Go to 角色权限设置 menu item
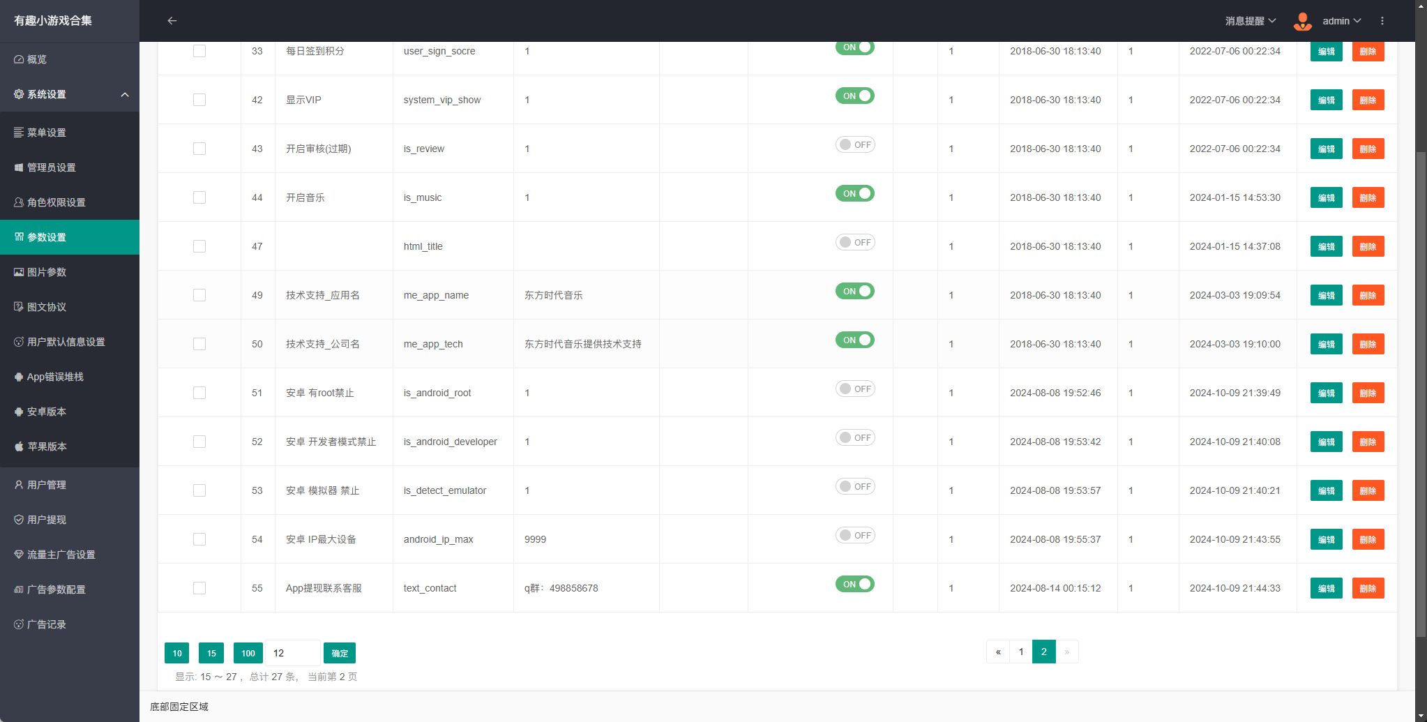 (x=70, y=202)
